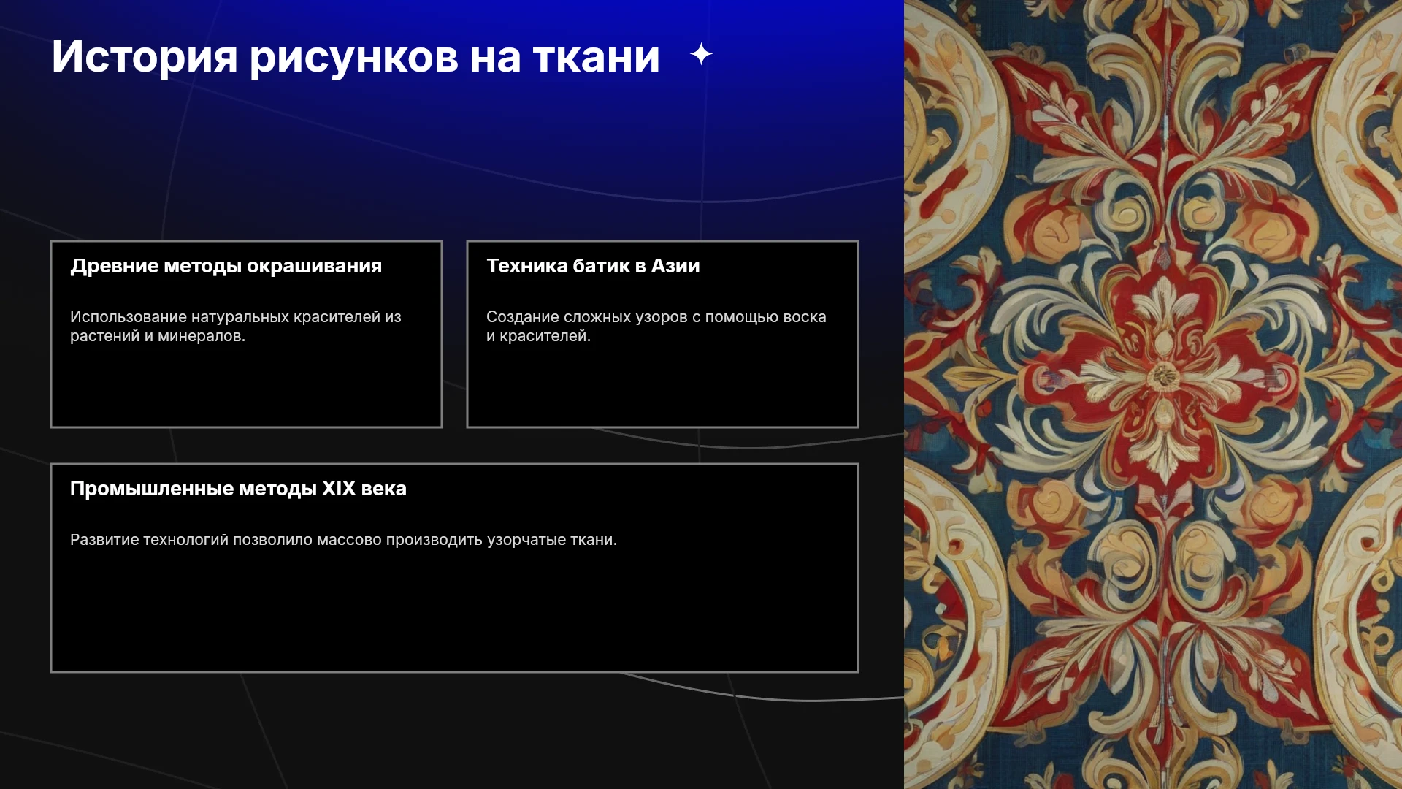This screenshot has height=789, width=1402.
Task: Click the word 'ткани' in the title
Action: point(597,57)
